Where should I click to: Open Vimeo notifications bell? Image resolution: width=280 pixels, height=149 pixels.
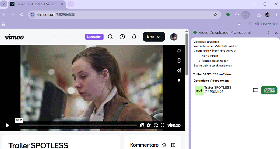(x=134, y=37)
